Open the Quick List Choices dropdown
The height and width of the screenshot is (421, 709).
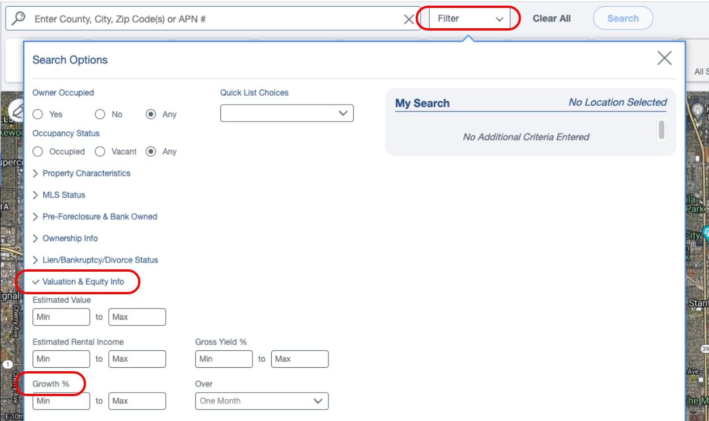coord(286,113)
